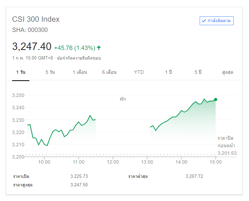This screenshot has width=249, height=201.
Task: Click the พัก break label on chart
Action: pyautogui.click(x=122, y=99)
